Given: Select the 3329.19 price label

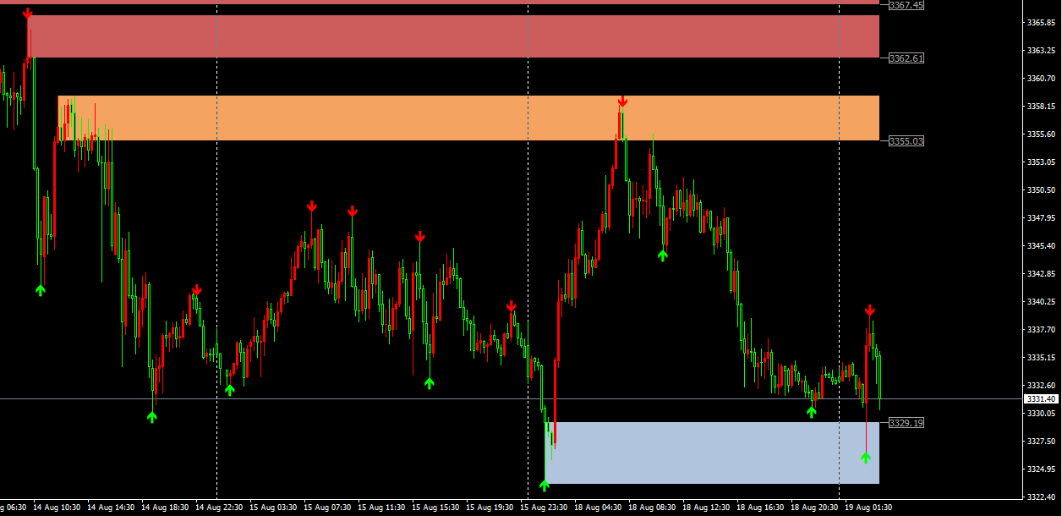Looking at the screenshot, I should click(x=906, y=423).
